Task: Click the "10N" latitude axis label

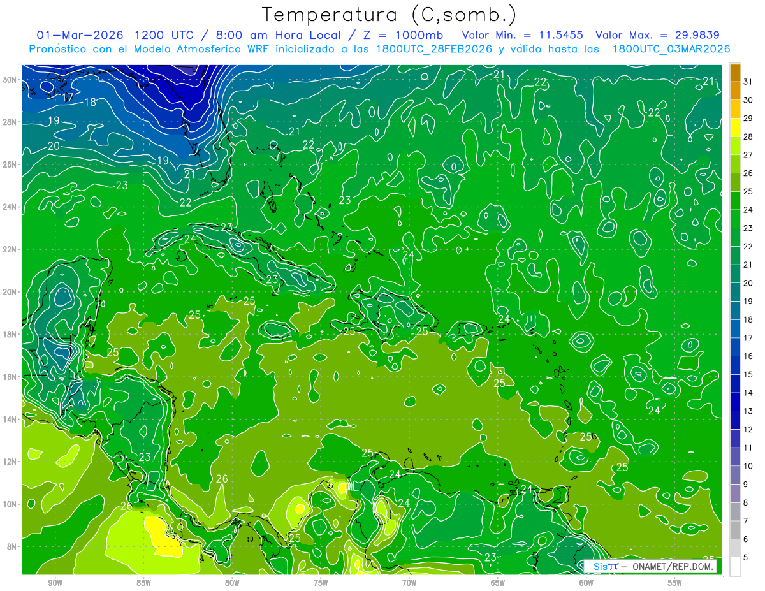Action: [x=10, y=504]
